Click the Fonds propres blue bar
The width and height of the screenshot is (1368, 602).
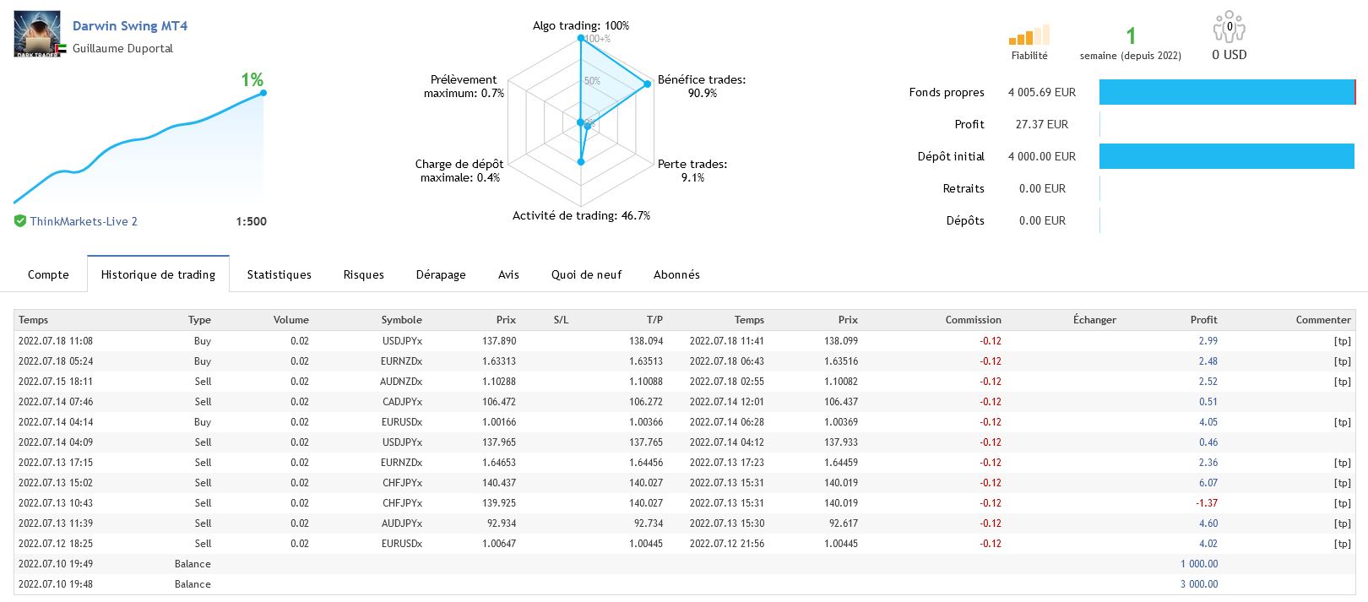coord(1226,92)
